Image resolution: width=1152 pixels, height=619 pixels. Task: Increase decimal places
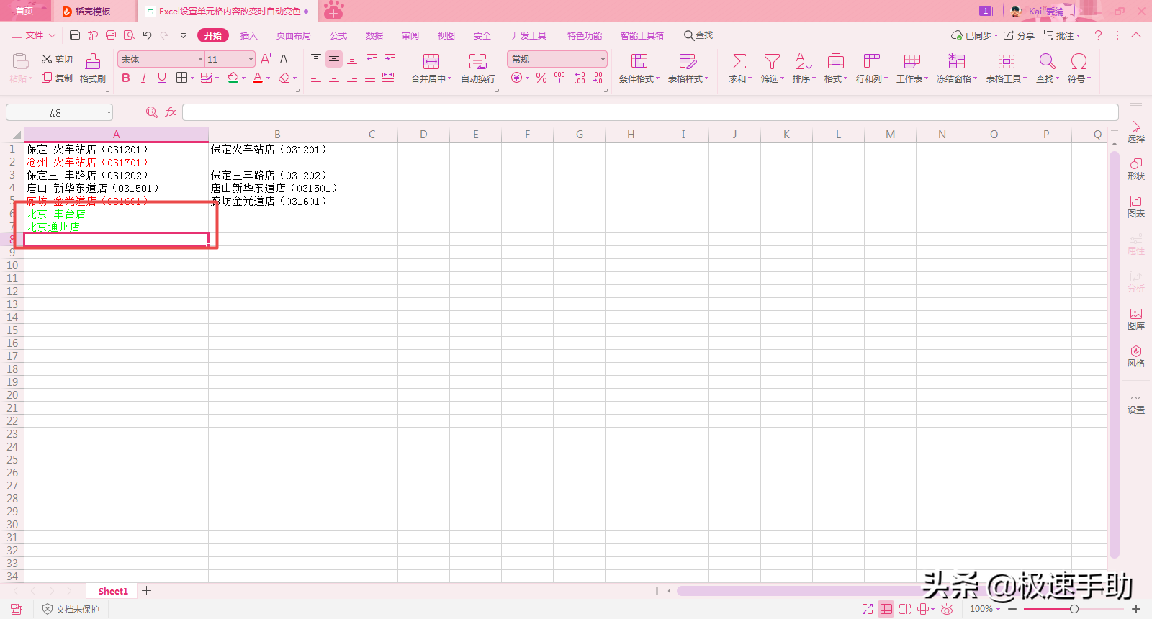point(580,78)
